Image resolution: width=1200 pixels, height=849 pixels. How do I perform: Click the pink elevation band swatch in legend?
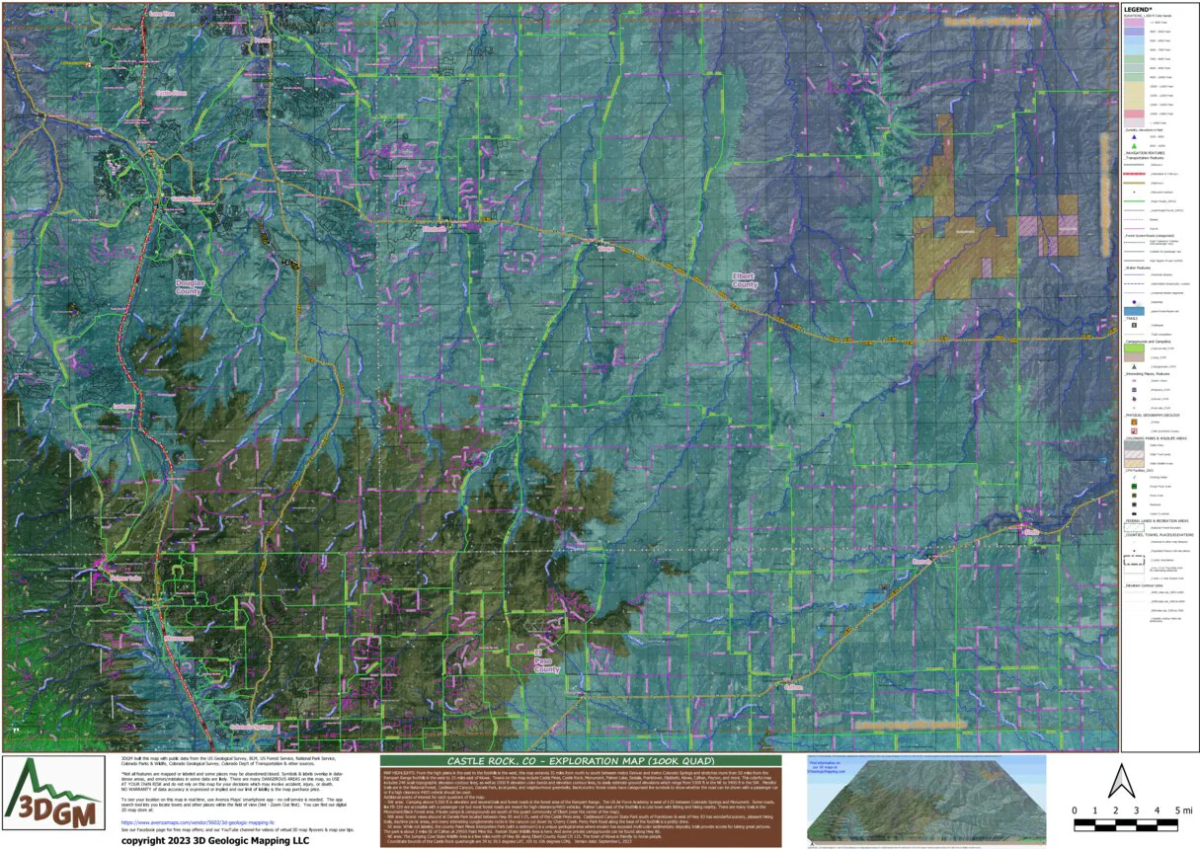[1134, 116]
